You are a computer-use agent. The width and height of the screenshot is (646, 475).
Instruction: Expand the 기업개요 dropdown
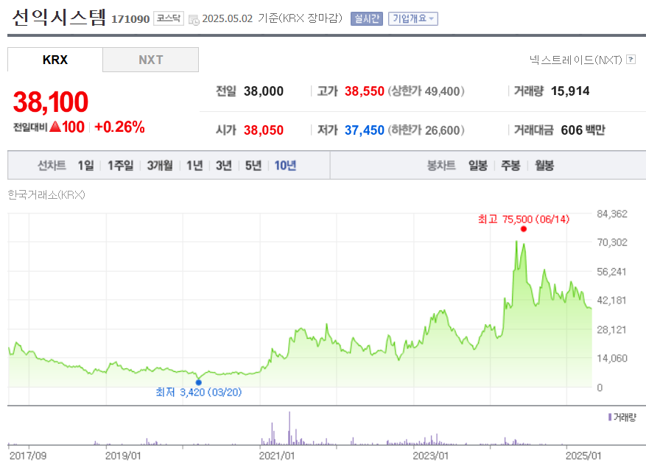[x=412, y=18]
